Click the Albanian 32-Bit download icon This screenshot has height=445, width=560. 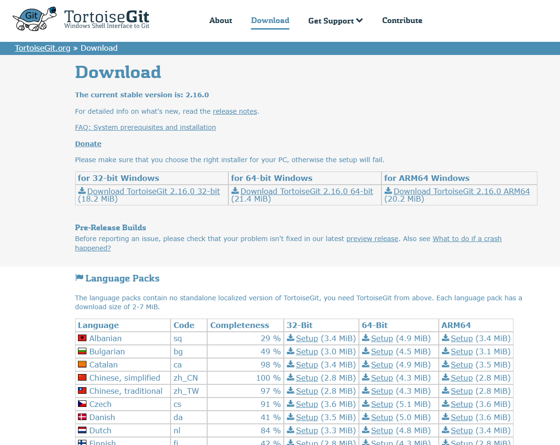pos(291,338)
